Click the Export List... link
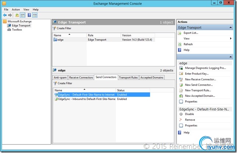Image resolution: width=237 pixels, height=153 pixels. [x=191, y=33]
